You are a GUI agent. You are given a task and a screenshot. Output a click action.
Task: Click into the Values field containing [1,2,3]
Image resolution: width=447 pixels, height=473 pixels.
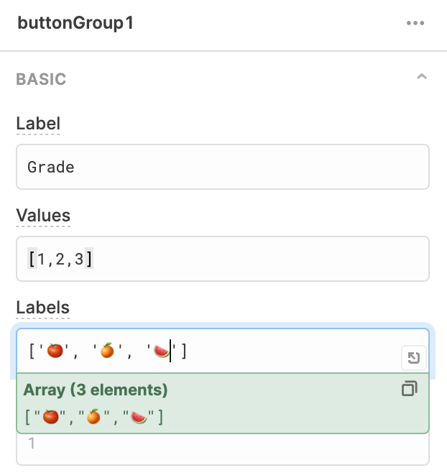point(223,259)
